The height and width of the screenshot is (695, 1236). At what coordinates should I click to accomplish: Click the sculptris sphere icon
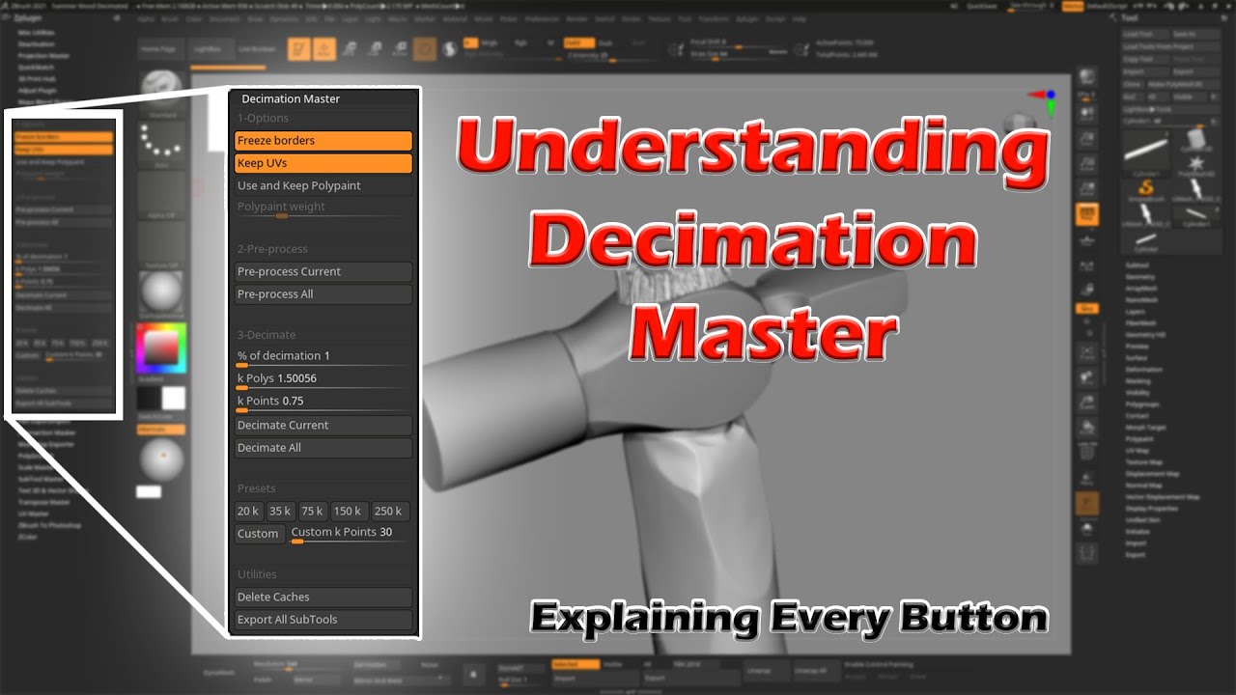450,48
